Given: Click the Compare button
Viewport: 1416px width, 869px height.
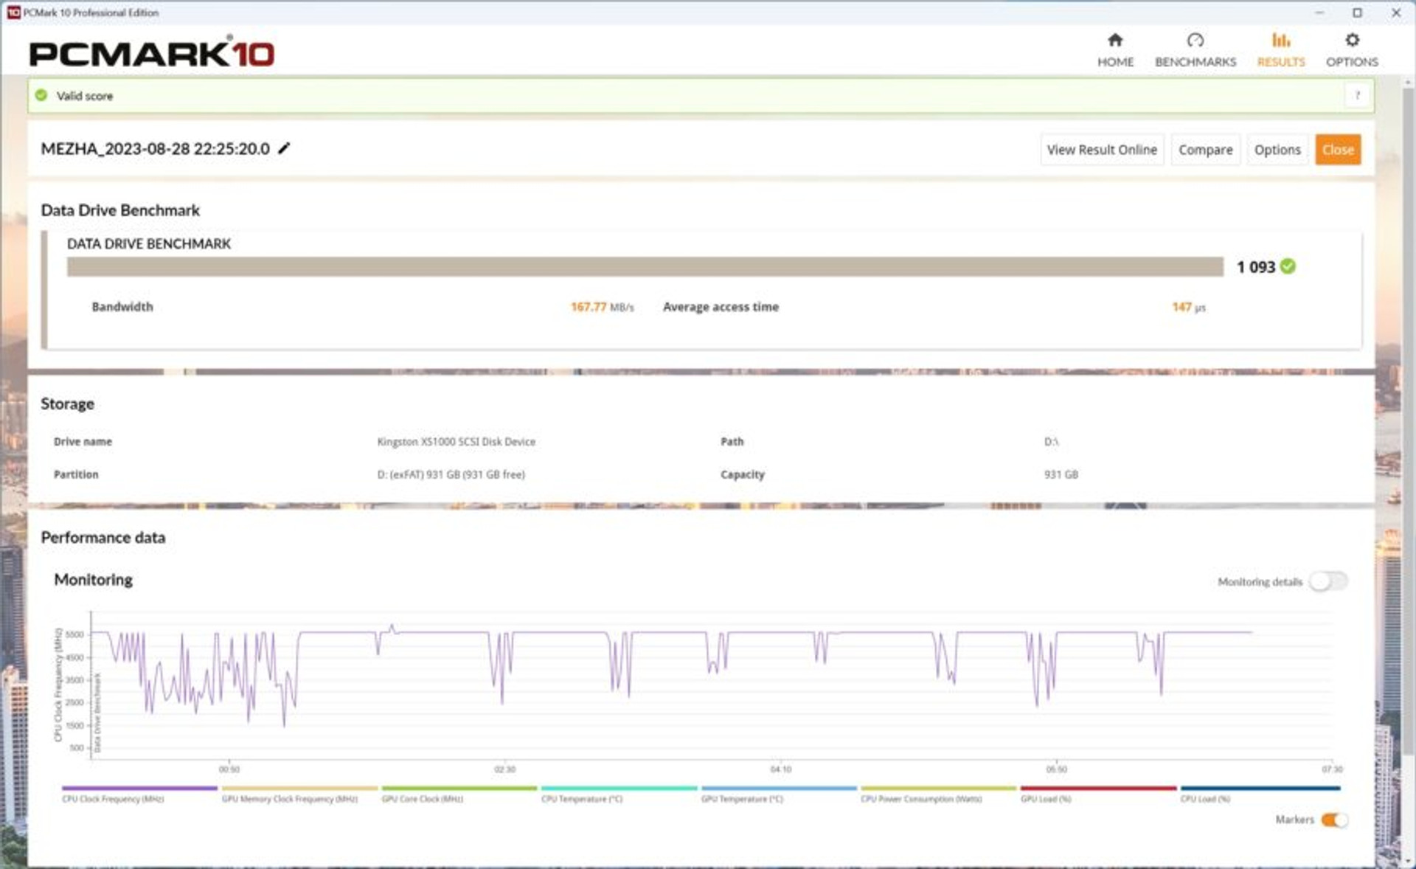Looking at the screenshot, I should (1205, 150).
